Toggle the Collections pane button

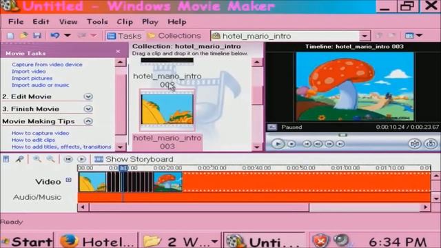pos(174,36)
